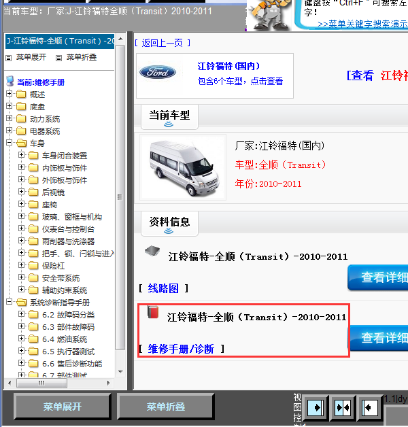Click the horizontal scrollbar left arrow
This screenshot has height=427, width=408.
pyautogui.click(x=10, y=383)
